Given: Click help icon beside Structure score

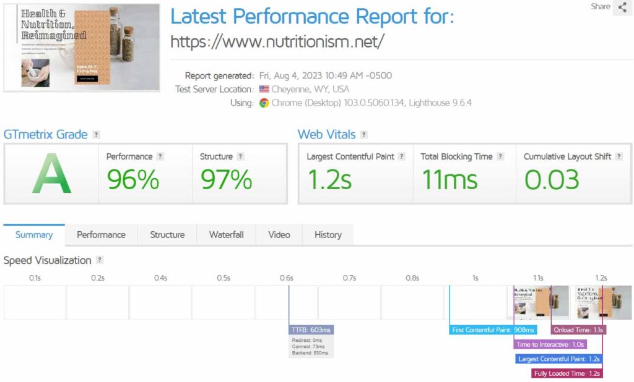Looking at the screenshot, I should click(x=241, y=157).
